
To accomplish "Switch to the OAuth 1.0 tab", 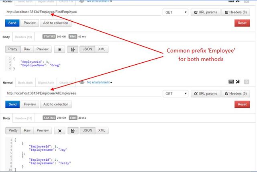I will 66,83.
